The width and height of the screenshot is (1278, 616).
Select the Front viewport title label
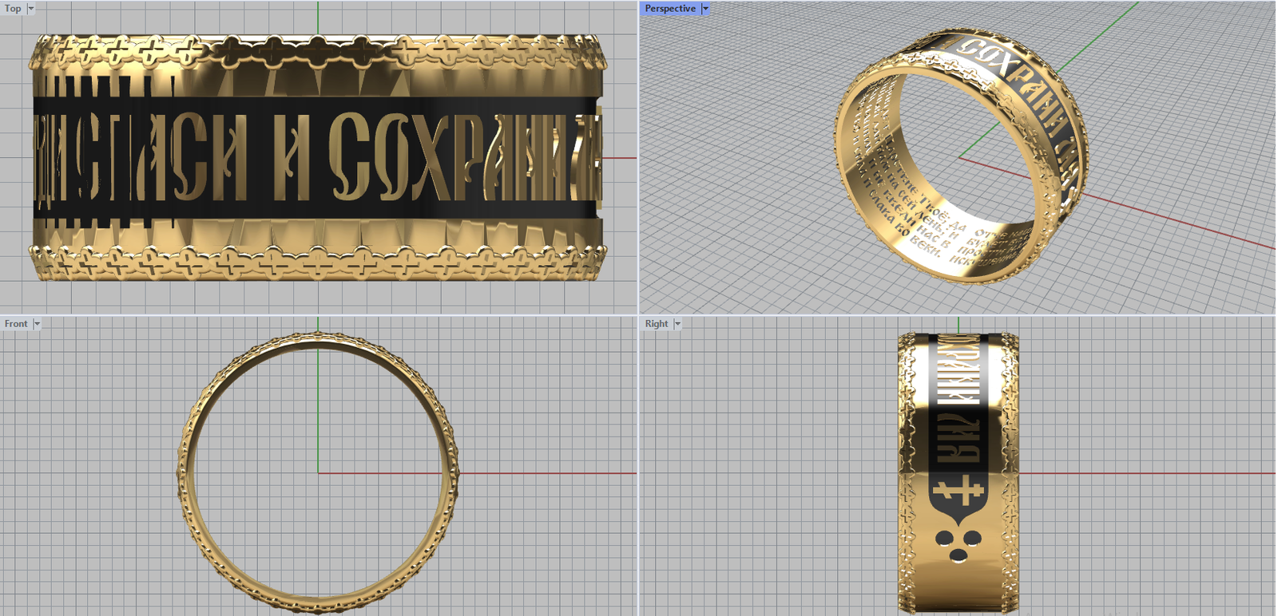point(16,324)
